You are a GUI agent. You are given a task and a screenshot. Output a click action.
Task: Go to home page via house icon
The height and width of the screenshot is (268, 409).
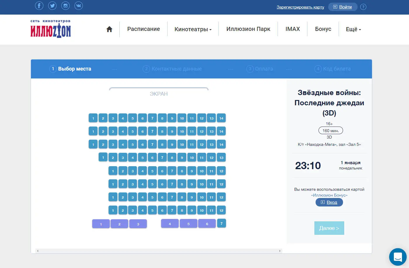(x=109, y=29)
